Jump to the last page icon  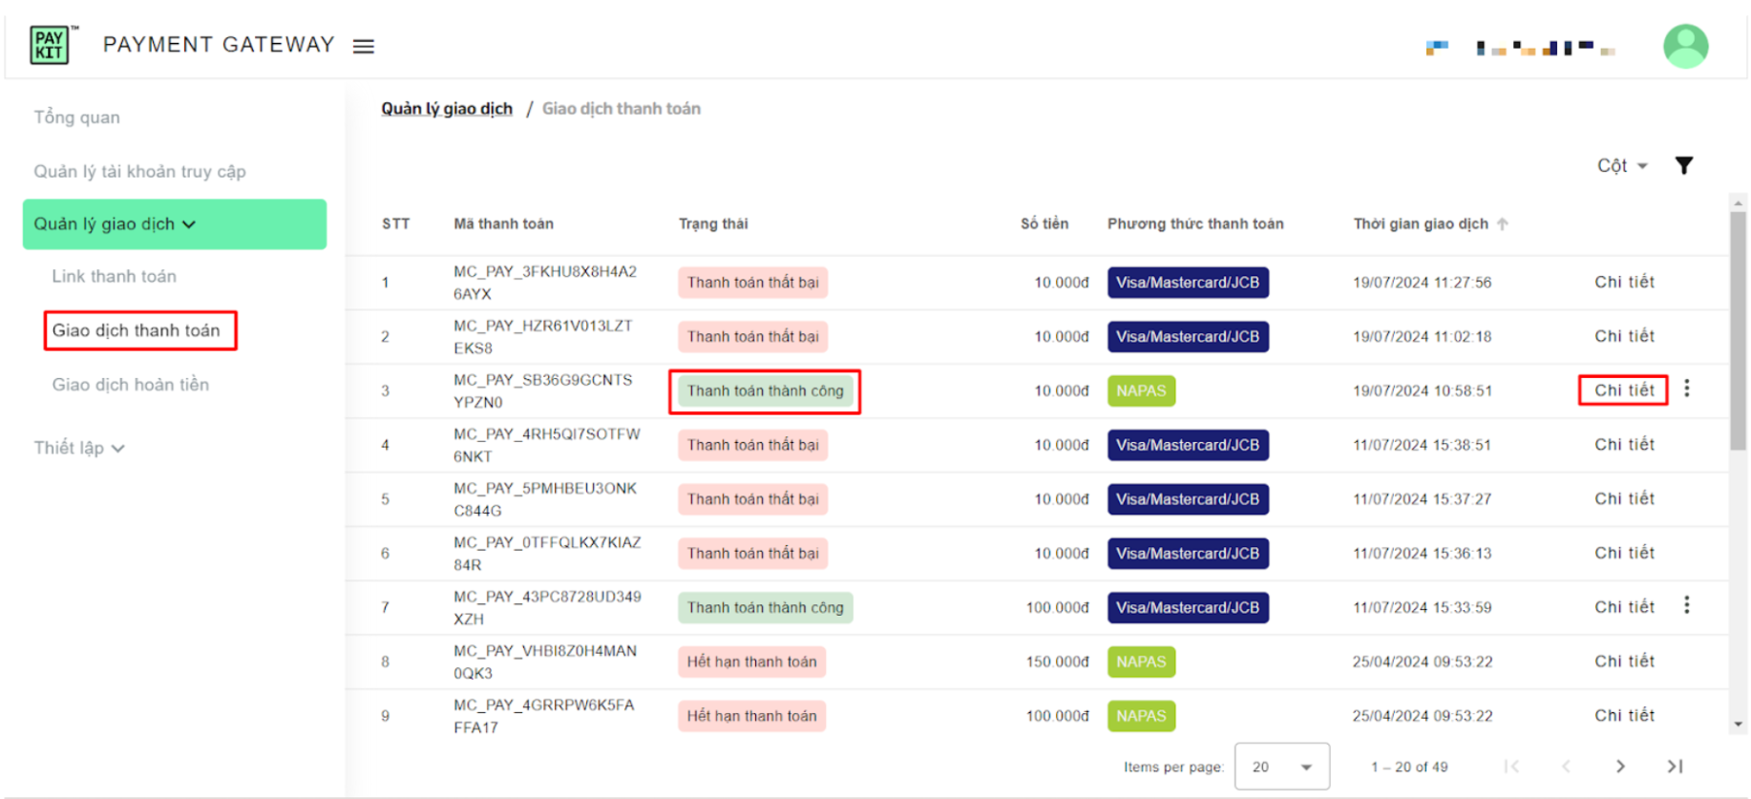click(x=1676, y=767)
